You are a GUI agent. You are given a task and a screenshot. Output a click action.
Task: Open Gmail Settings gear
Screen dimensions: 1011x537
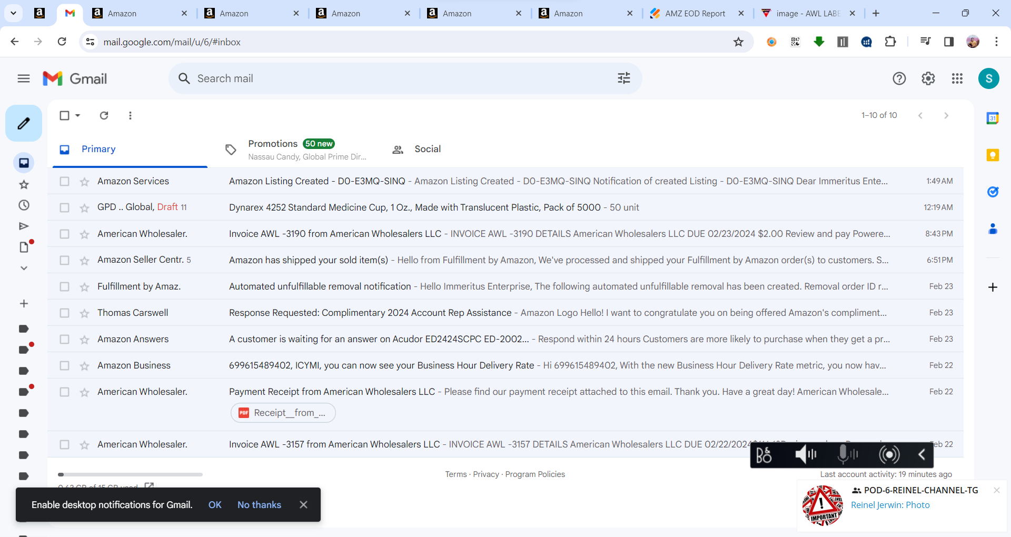[x=928, y=78]
